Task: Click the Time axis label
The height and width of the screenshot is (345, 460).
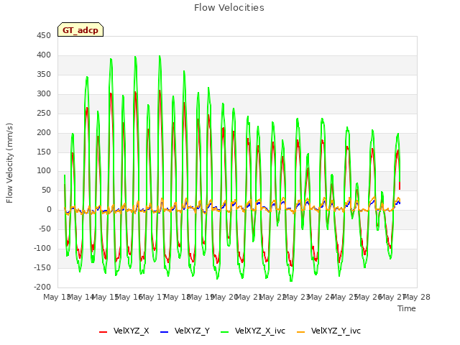Action: point(407,308)
